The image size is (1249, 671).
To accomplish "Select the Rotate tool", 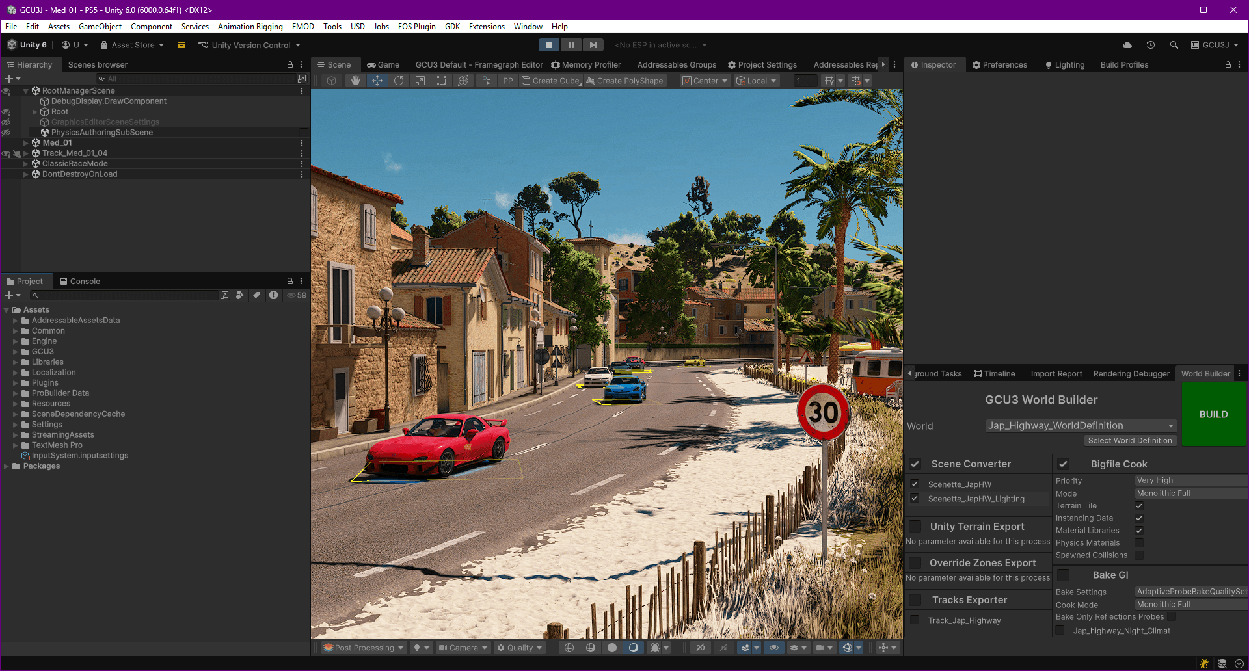I will pyautogui.click(x=399, y=81).
